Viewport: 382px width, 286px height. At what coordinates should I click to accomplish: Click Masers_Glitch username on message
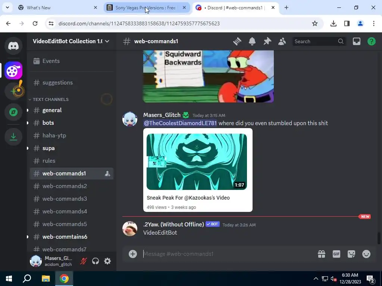162,115
